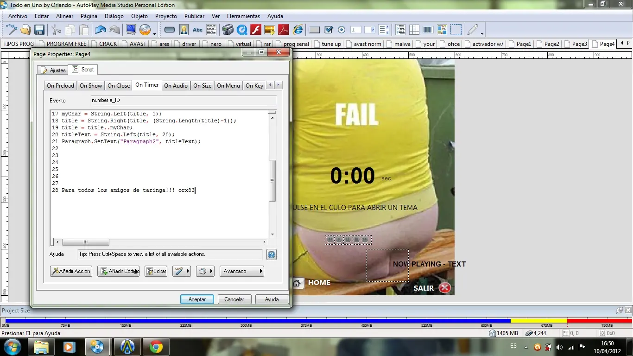Click the Save floppy disk icon
The width and height of the screenshot is (633, 356).
39,30
